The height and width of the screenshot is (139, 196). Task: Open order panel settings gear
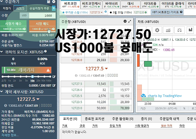click(54, 2)
